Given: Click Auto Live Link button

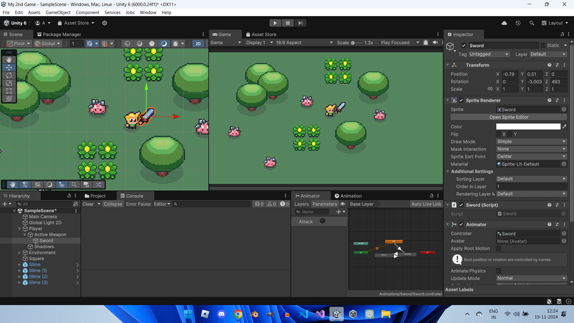Looking at the screenshot, I should tap(426, 204).
